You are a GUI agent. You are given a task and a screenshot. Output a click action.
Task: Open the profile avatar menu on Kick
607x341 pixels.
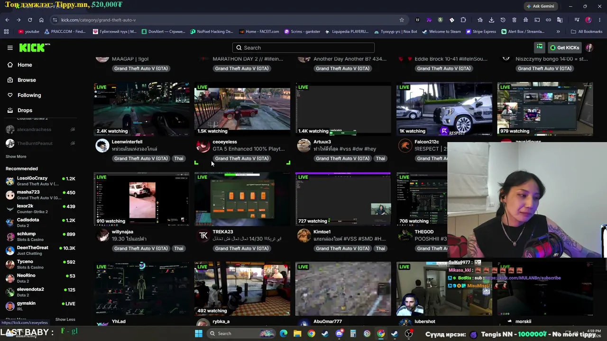(x=589, y=48)
